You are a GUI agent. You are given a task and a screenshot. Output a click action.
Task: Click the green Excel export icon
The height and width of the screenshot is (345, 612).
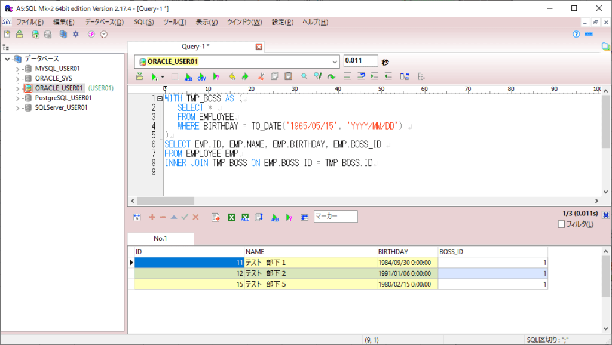click(231, 218)
